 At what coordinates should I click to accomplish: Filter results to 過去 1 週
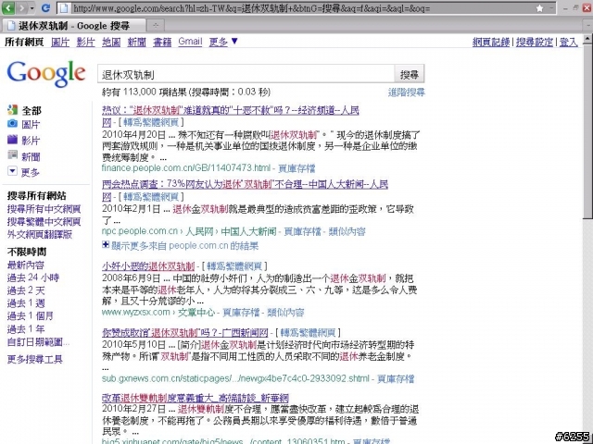pos(26,303)
